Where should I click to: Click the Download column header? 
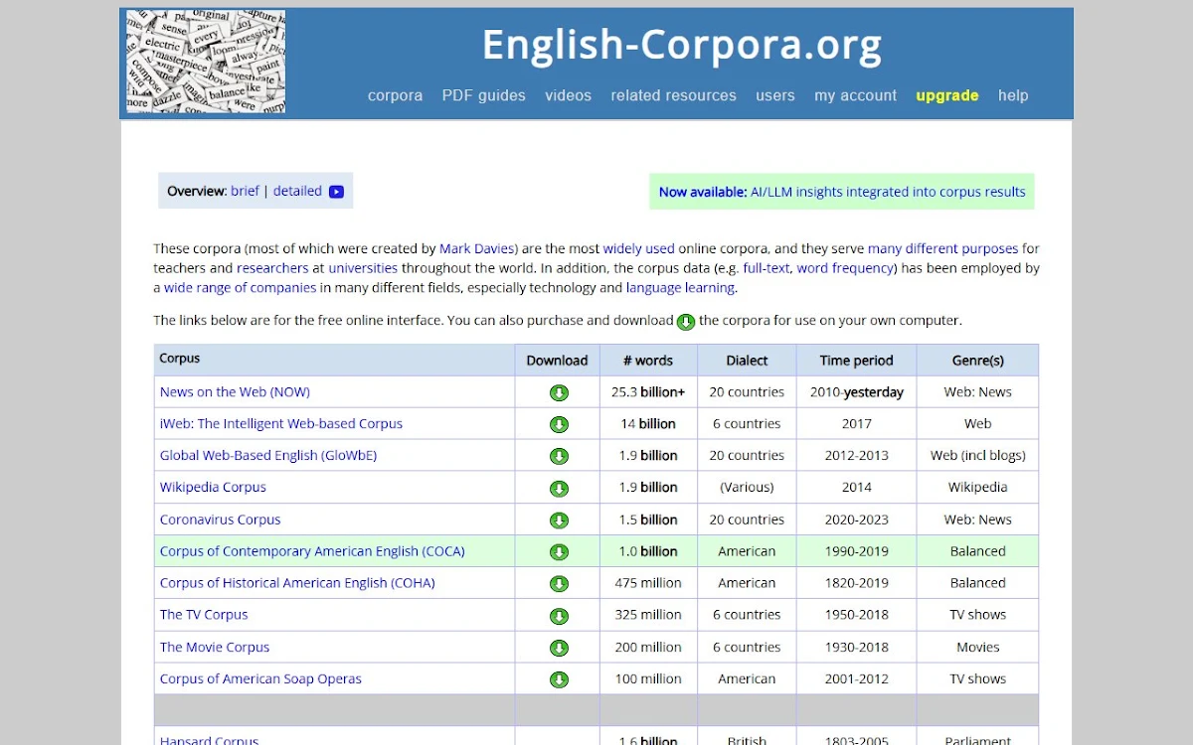pyautogui.click(x=557, y=361)
